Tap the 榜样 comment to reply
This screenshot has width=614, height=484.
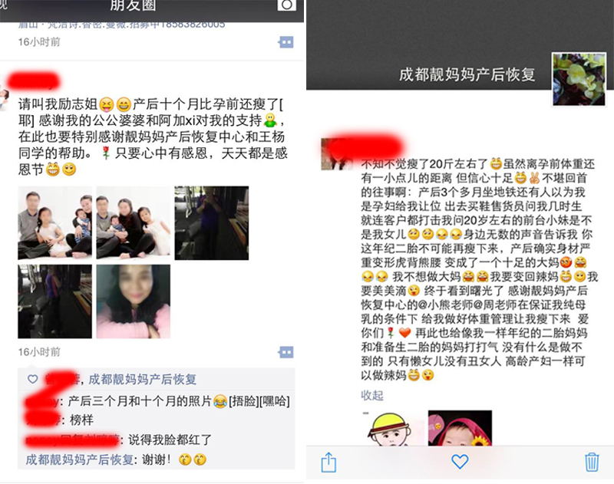(82, 420)
